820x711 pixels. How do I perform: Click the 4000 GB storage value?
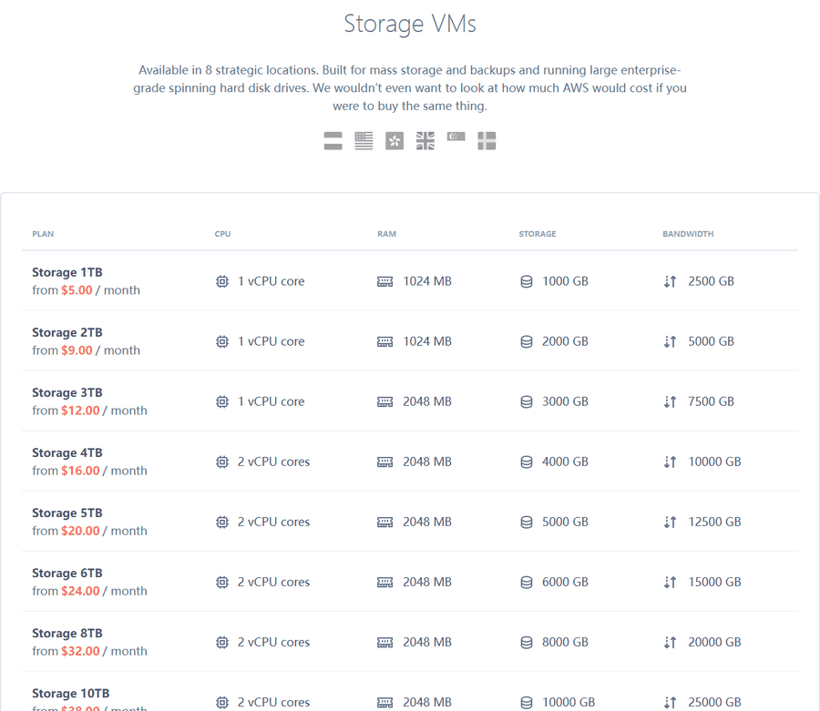click(565, 462)
